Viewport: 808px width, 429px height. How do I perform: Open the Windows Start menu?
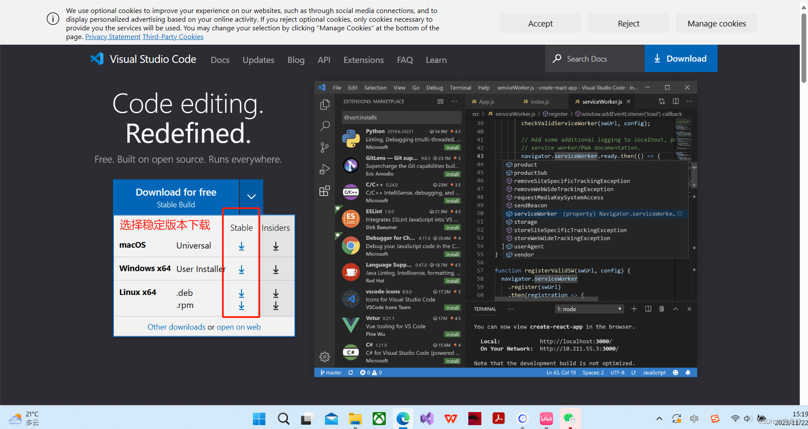pos(259,419)
